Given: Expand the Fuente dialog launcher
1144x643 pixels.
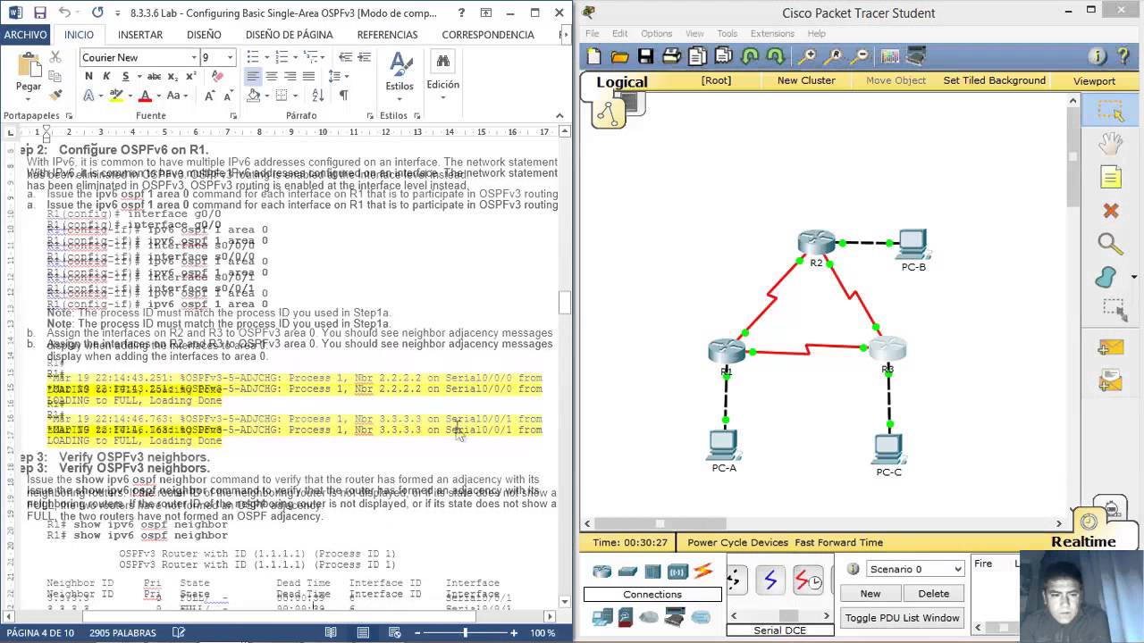Looking at the screenshot, I should [233, 116].
